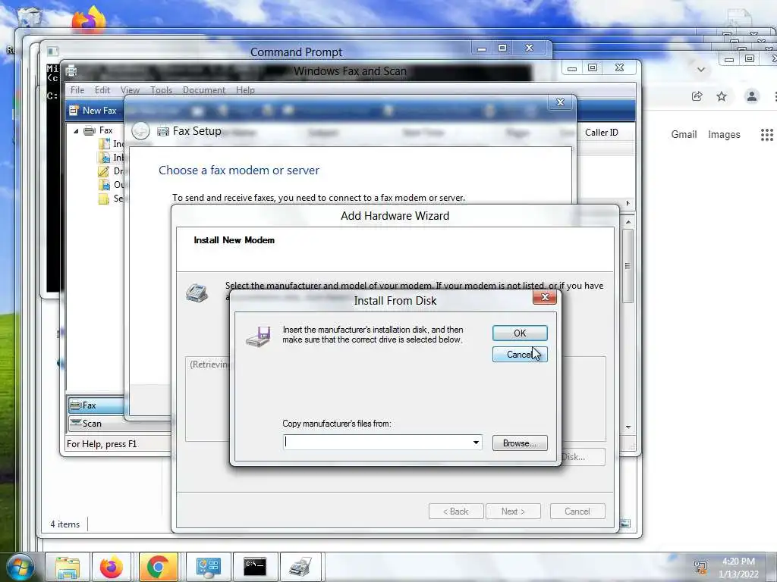The height and width of the screenshot is (582, 777).
Task: Open Chrome from the taskbar
Action: coord(158,567)
